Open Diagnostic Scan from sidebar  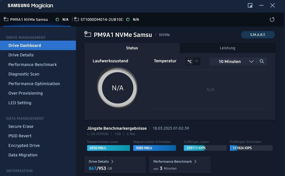24,74
